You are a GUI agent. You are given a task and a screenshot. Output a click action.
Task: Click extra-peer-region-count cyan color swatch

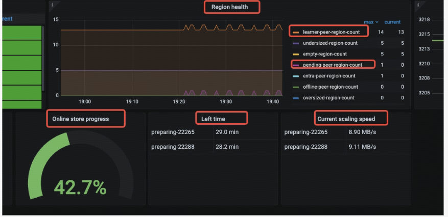(x=296, y=76)
